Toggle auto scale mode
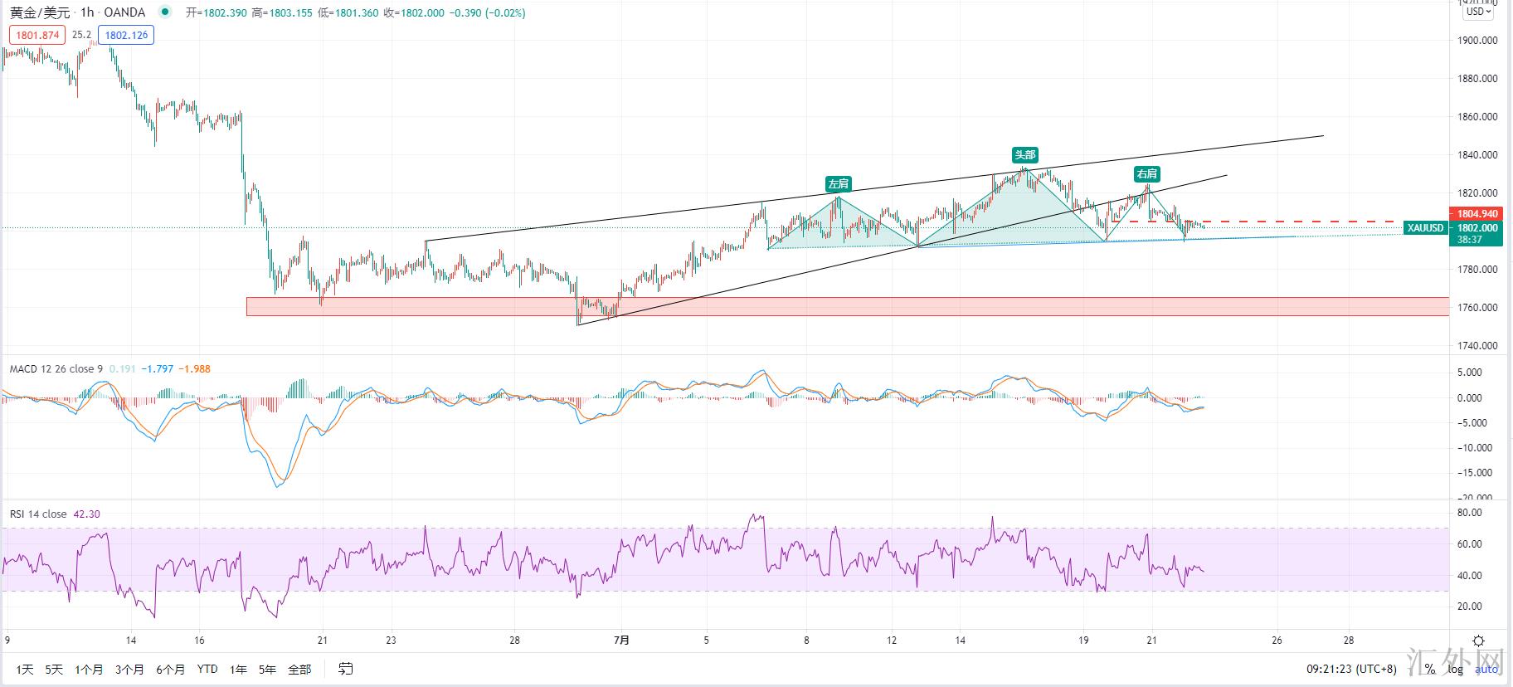The image size is (1513, 687). point(1486,669)
